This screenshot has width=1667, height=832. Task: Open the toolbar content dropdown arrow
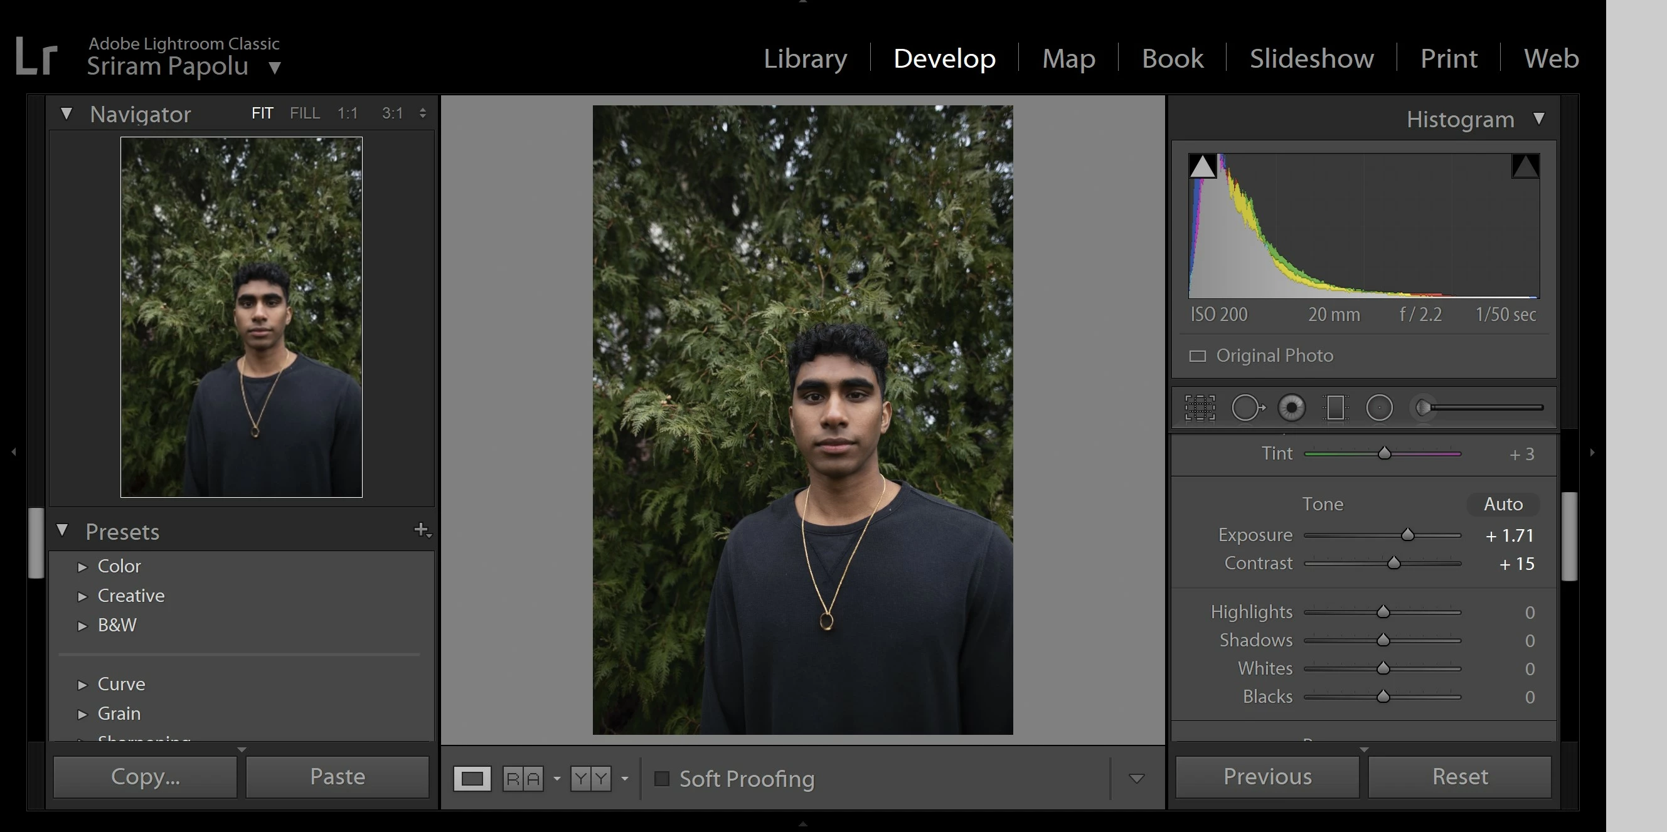coord(1136,778)
